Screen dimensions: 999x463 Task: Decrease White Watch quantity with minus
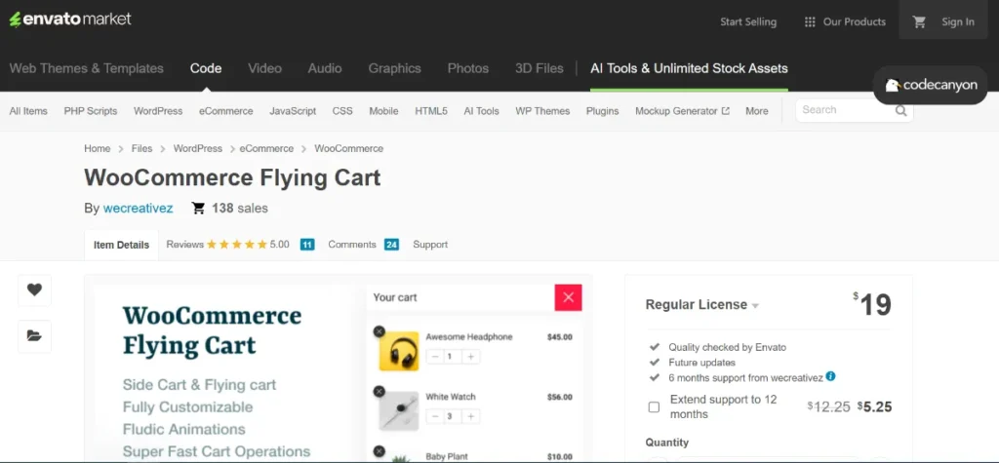[434, 416]
